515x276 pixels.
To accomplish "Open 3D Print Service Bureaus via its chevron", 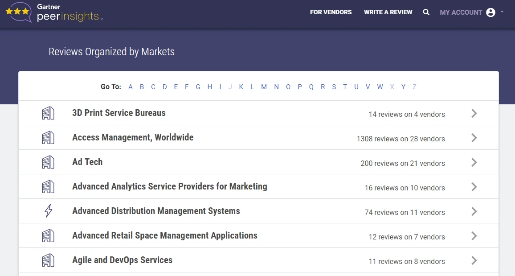I will (x=474, y=113).
